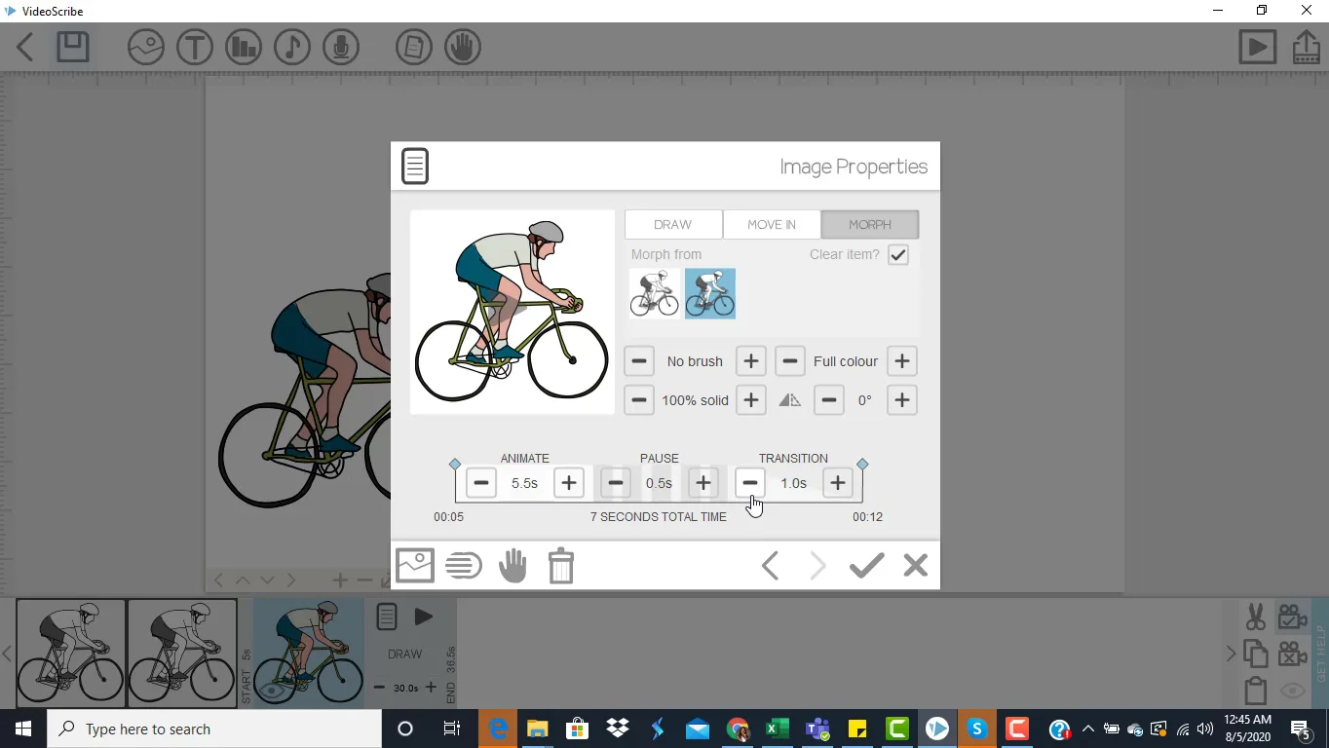Viewport: 1329px width, 748px height.
Task: Open the default hand selection tool
Action: point(463,47)
